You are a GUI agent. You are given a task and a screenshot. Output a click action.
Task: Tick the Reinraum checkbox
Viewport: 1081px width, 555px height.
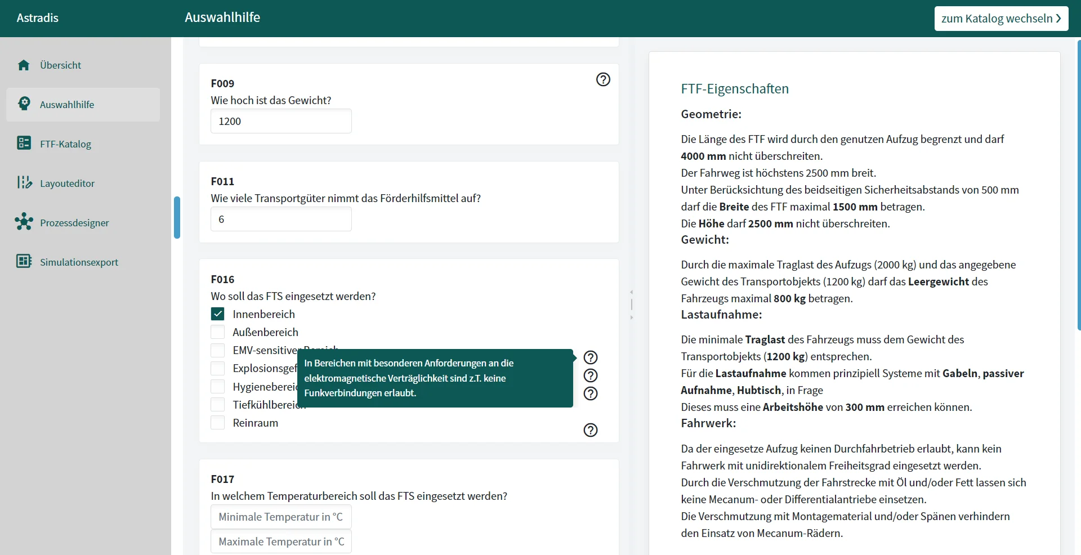[x=218, y=423]
